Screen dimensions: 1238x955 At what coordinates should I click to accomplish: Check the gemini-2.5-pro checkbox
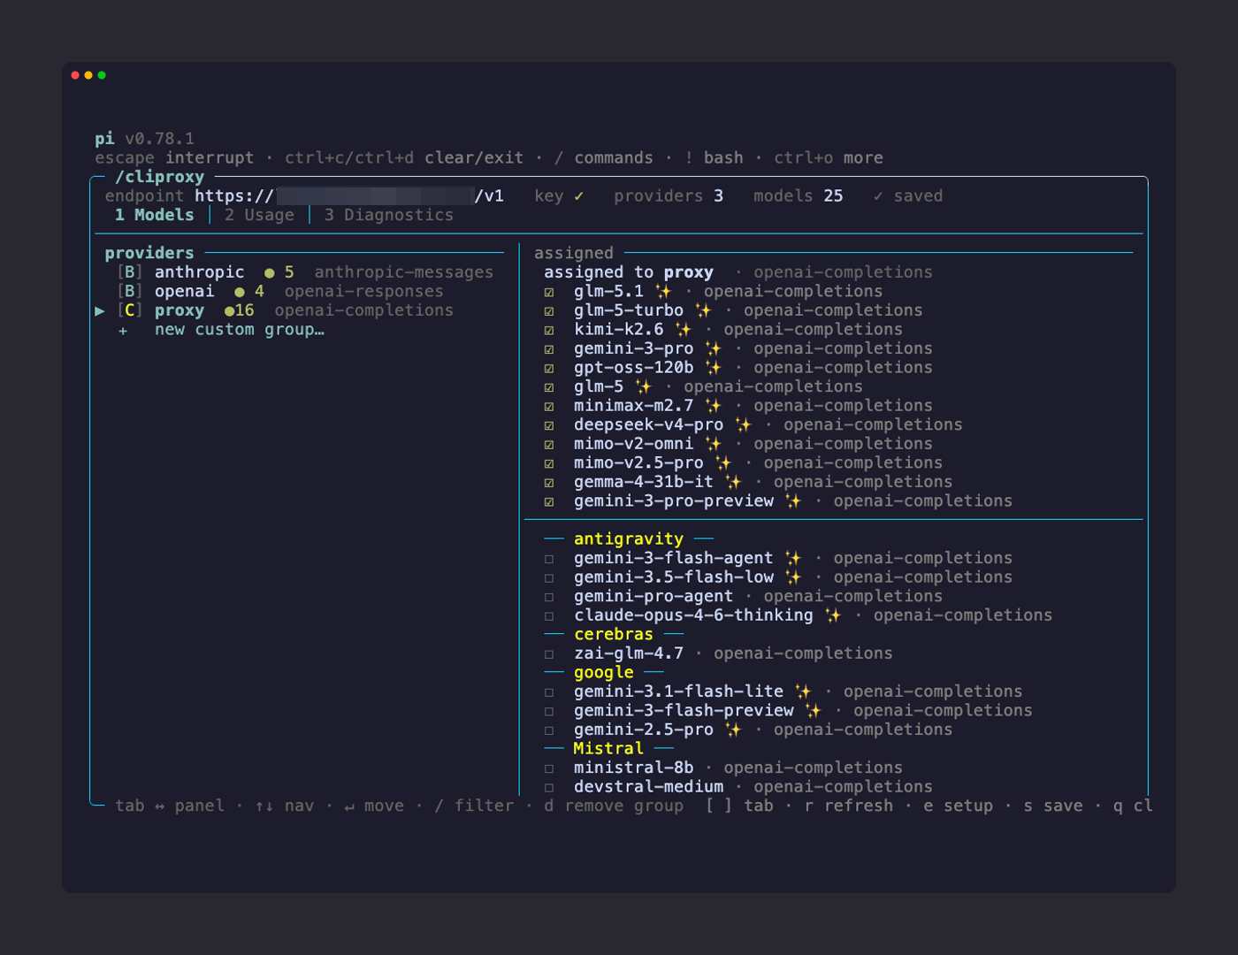pyautogui.click(x=549, y=730)
